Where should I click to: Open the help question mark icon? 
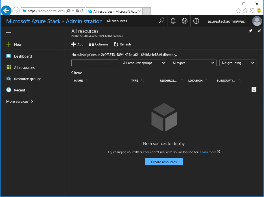(x=196, y=21)
